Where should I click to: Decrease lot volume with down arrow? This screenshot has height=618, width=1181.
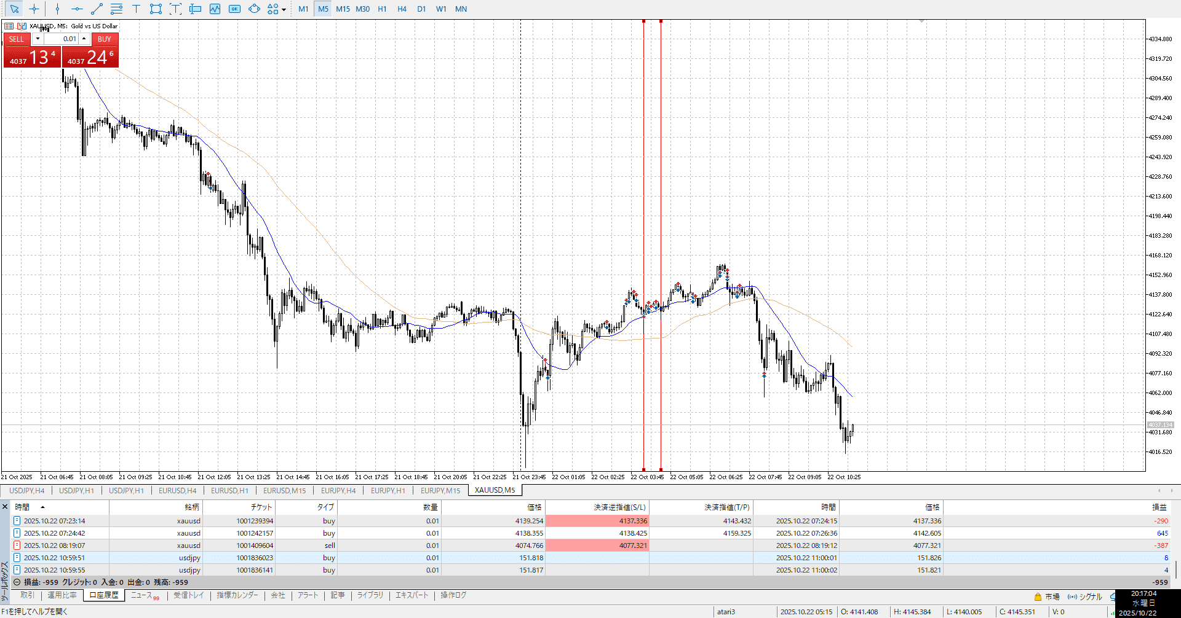[x=38, y=39]
